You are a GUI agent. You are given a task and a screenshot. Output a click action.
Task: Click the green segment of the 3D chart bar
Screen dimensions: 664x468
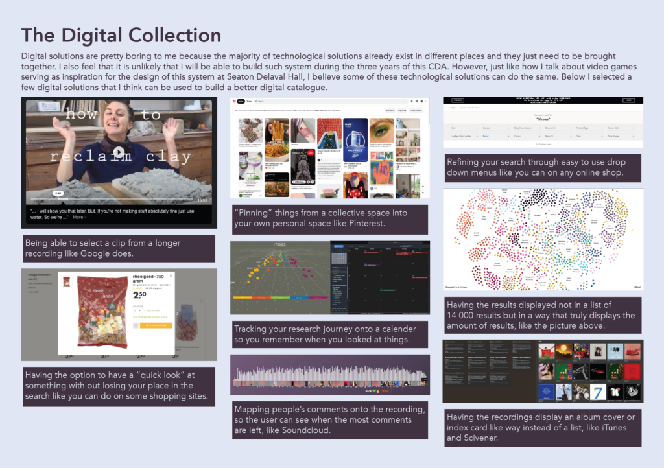[280, 298]
